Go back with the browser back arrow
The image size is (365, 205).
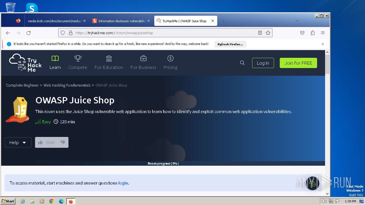[8, 33]
